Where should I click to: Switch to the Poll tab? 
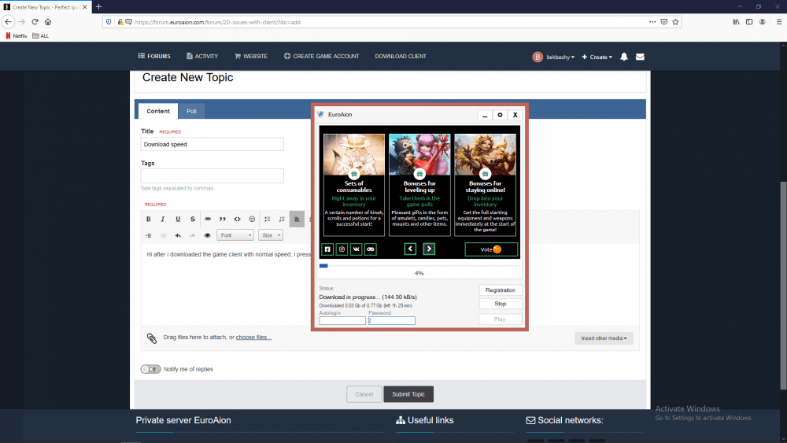tap(191, 111)
